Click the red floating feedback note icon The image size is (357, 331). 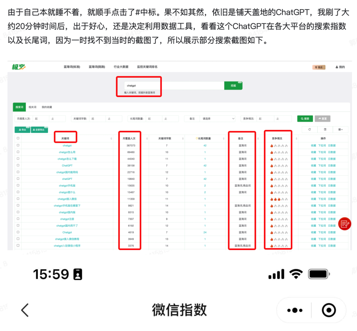[x=344, y=224]
